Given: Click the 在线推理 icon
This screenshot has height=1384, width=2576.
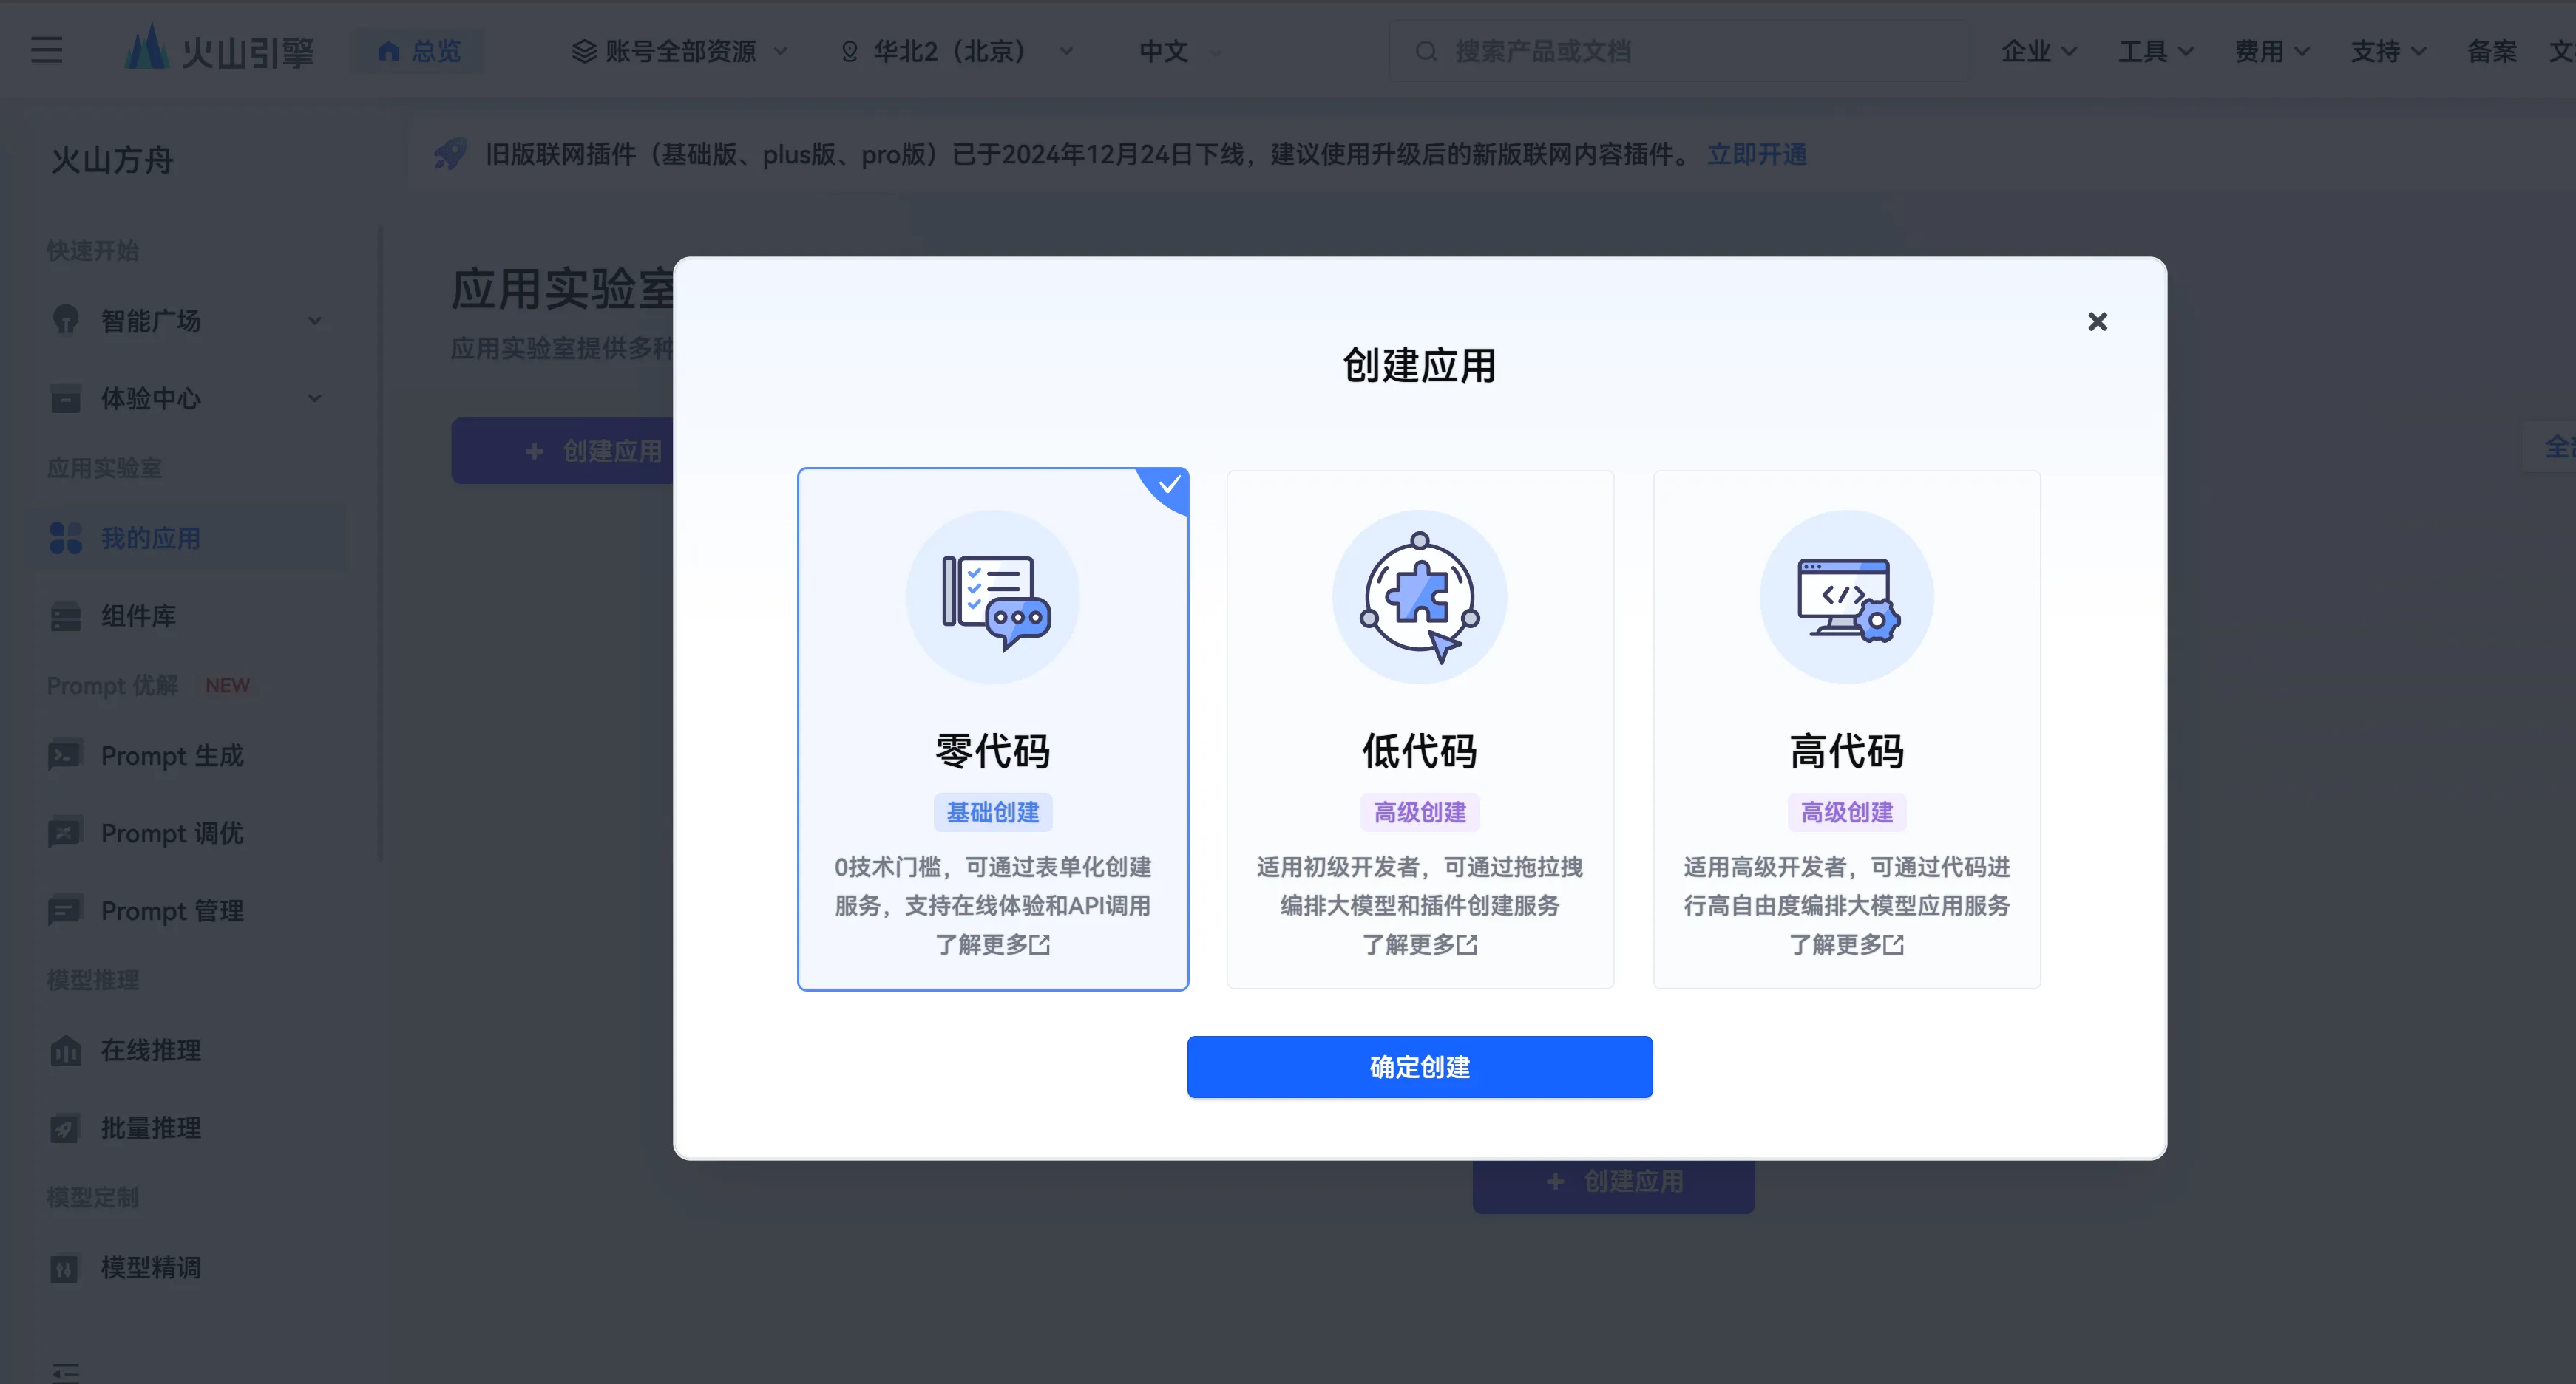Looking at the screenshot, I should [66, 1050].
